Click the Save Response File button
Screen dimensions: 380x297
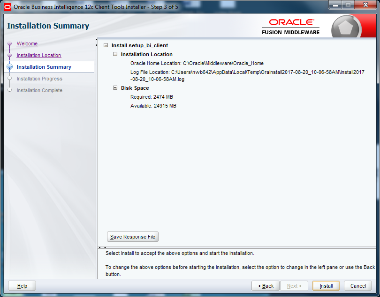tap(132, 236)
